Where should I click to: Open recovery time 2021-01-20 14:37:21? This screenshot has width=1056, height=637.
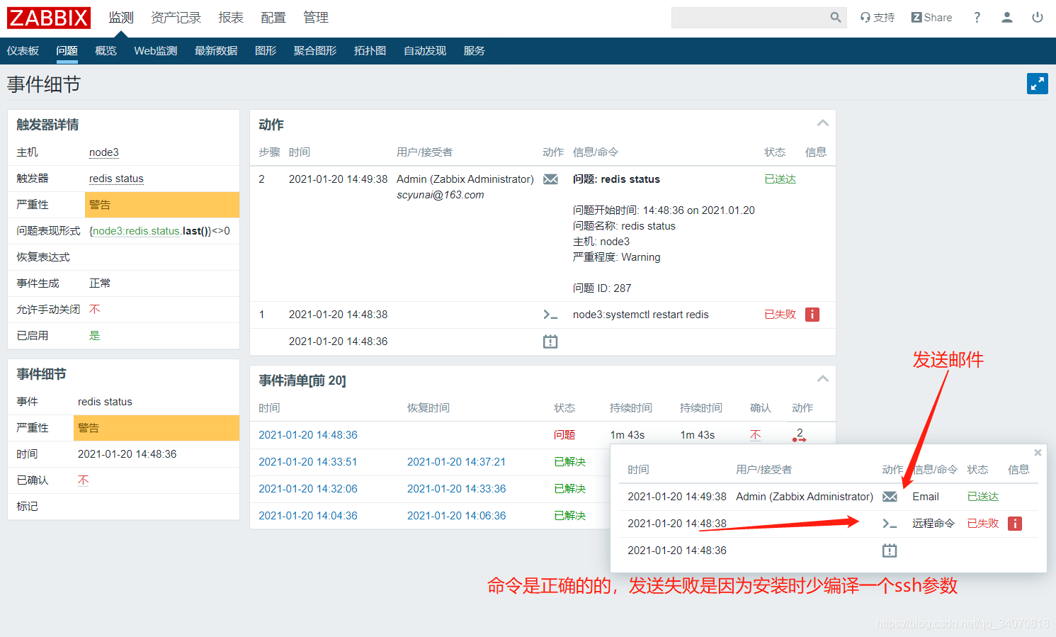456,462
